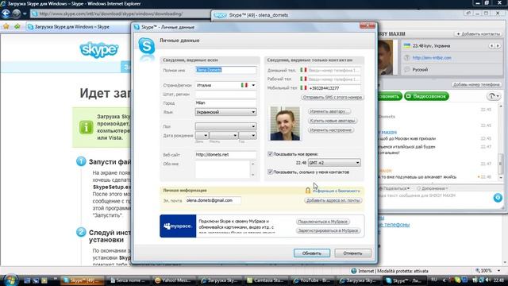Screen dimensions: 508x286
Task: Open dropdown beside Видеозвонок call buttons
Action: click(x=494, y=96)
